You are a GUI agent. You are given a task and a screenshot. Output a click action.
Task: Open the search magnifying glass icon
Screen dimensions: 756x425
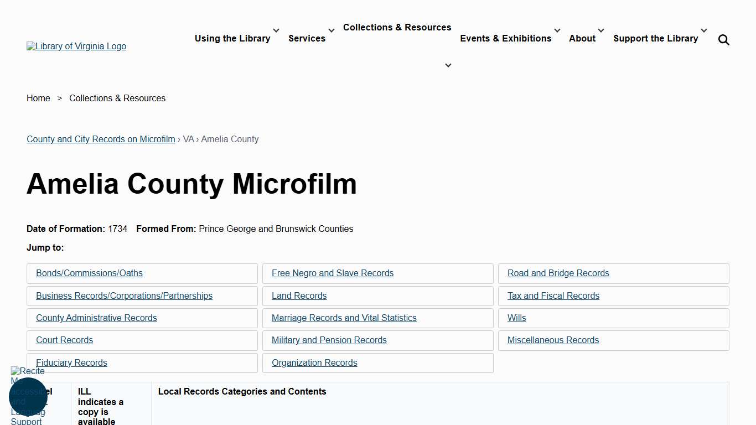[723, 39]
